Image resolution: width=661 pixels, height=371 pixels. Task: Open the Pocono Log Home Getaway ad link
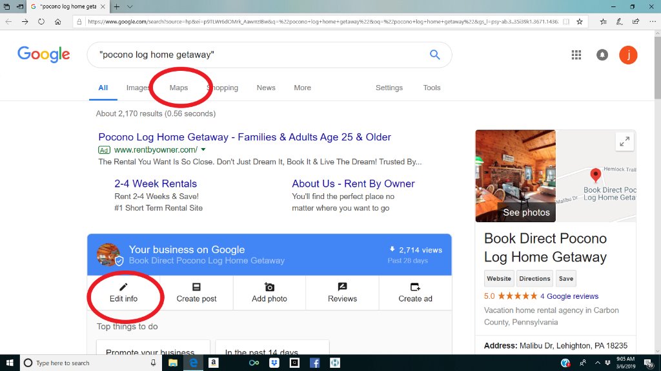(x=245, y=137)
